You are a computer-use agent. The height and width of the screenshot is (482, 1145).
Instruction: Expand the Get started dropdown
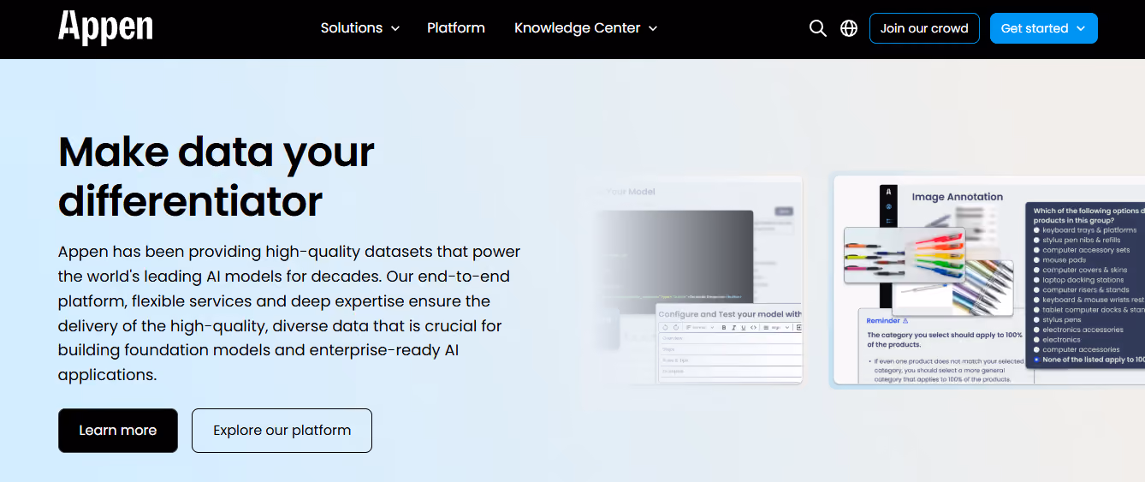pyautogui.click(x=1043, y=28)
